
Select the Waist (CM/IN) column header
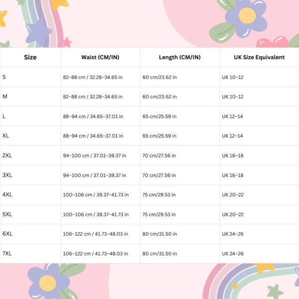tap(100, 57)
